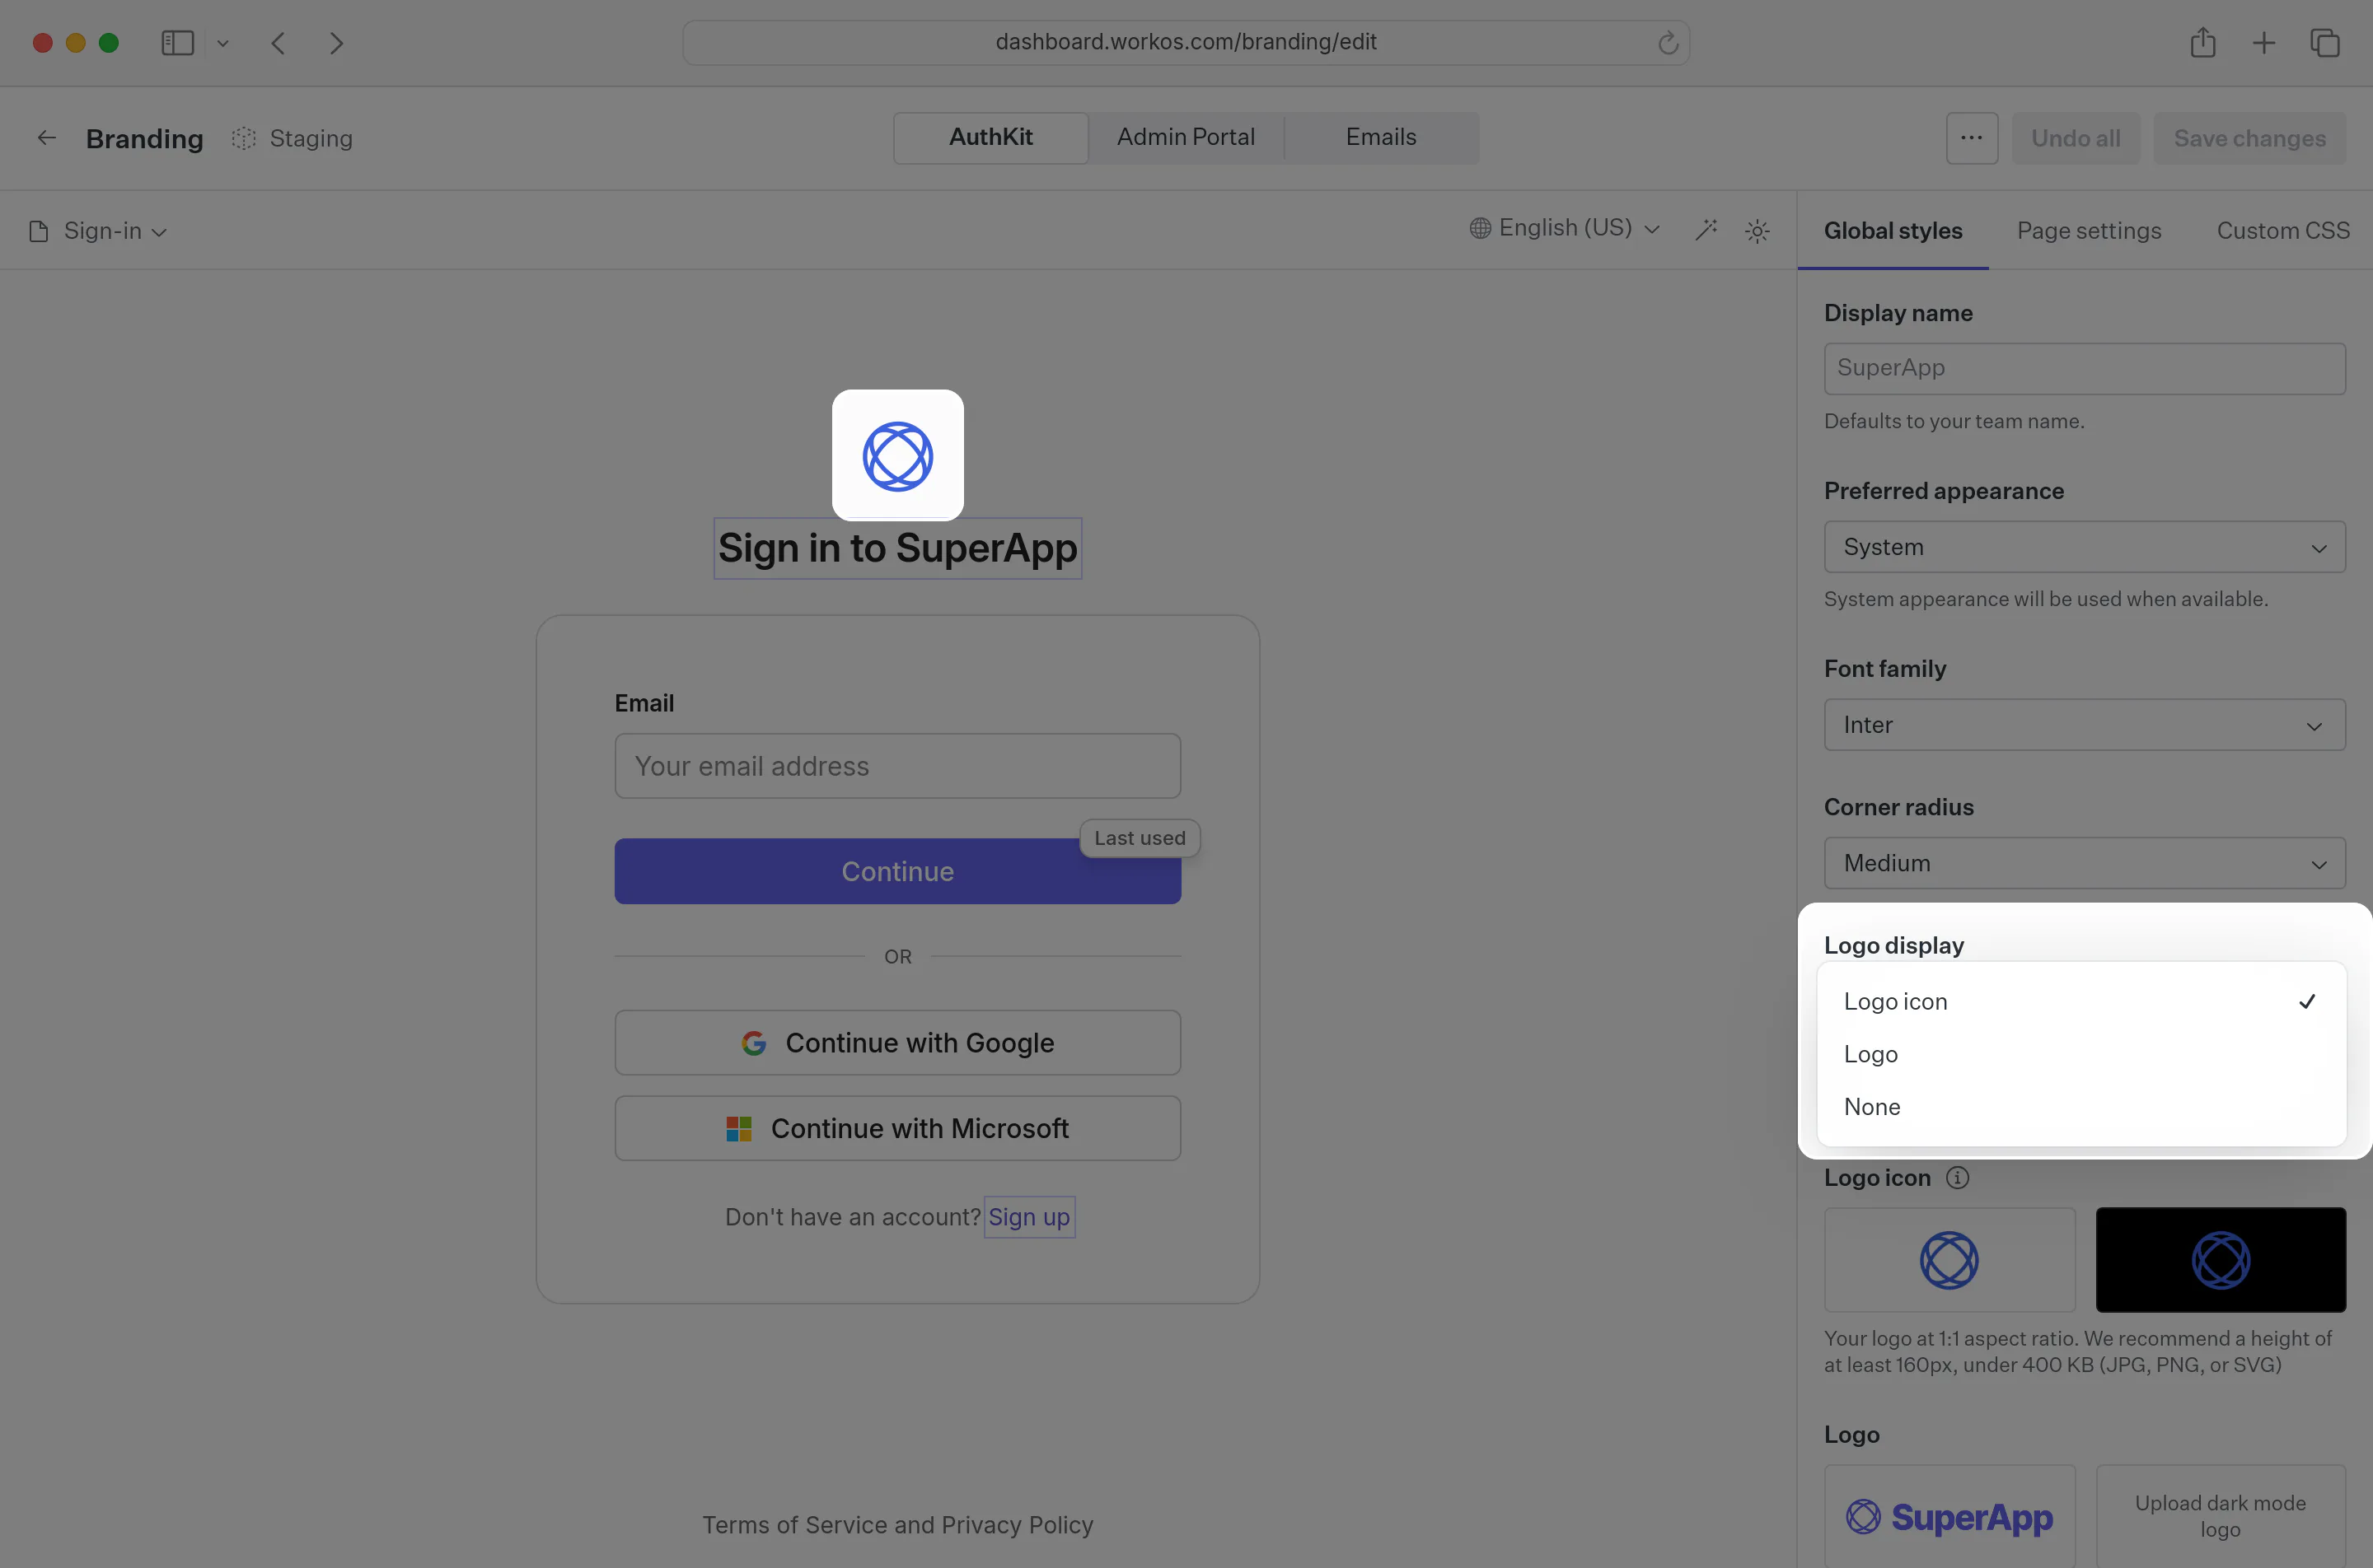Click the Display name input field

pyautogui.click(x=2084, y=369)
